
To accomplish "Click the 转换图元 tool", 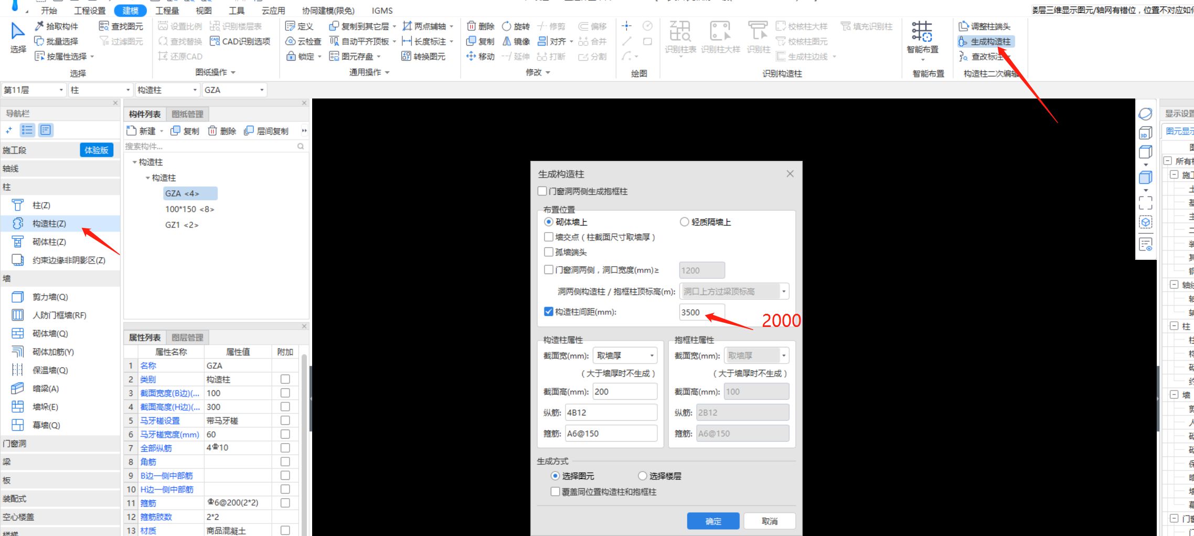I will 423,57.
